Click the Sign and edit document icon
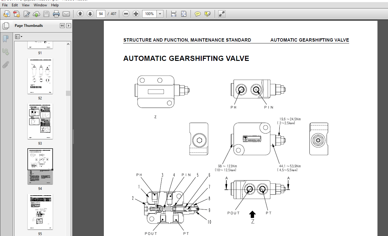Viewport: 388px width, 236px height. 27,14
